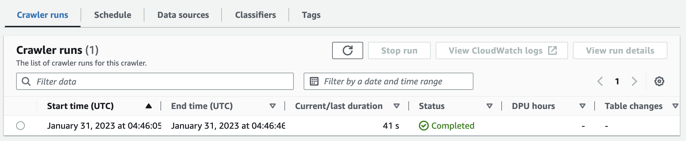Open table preferences gear icon
The width and height of the screenshot is (686, 141).
click(x=659, y=81)
